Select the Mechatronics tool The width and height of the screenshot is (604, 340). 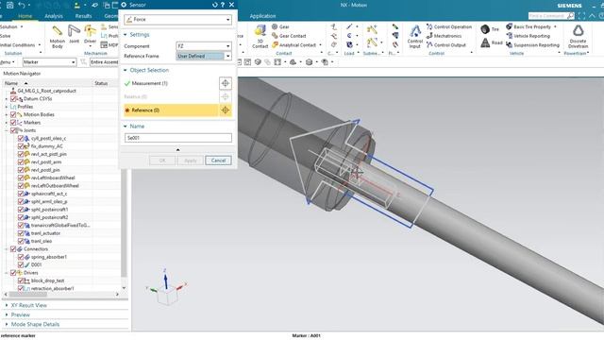(x=444, y=36)
